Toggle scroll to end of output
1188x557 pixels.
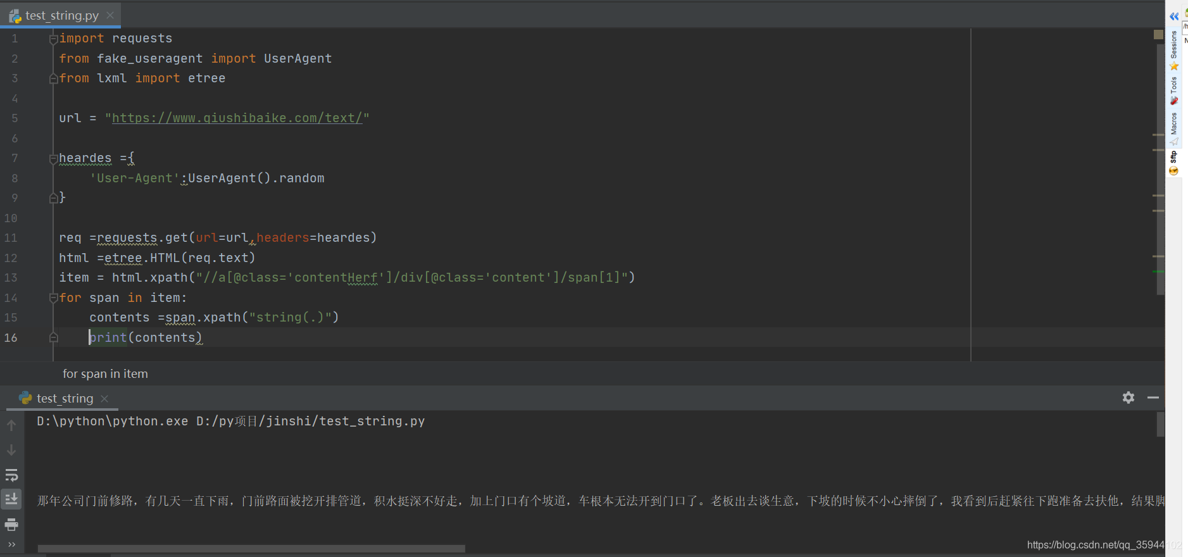[11, 499]
